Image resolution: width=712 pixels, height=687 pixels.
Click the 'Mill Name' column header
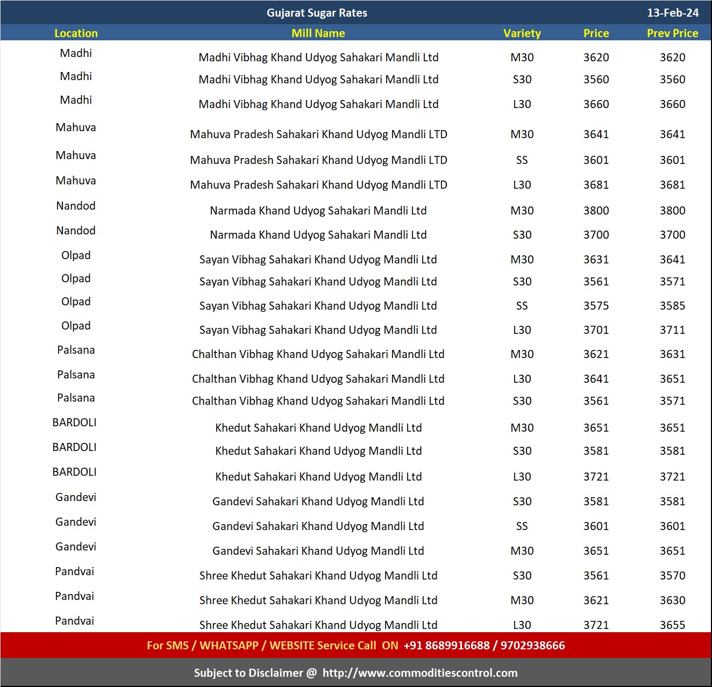pyautogui.click(x=318, y=33)
